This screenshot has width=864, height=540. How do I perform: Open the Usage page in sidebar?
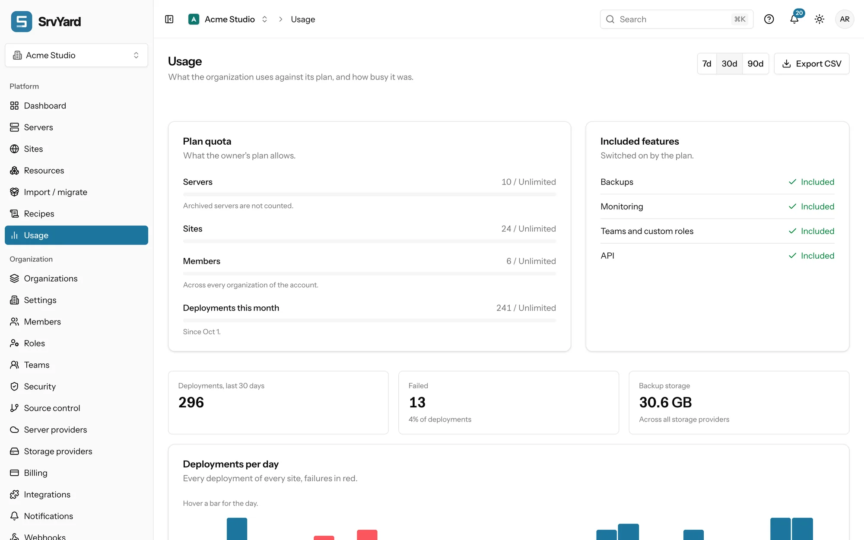[76, 235]
